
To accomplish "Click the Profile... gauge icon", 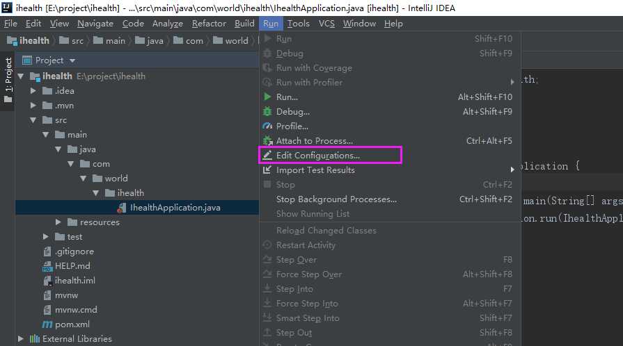I will 267,126.
